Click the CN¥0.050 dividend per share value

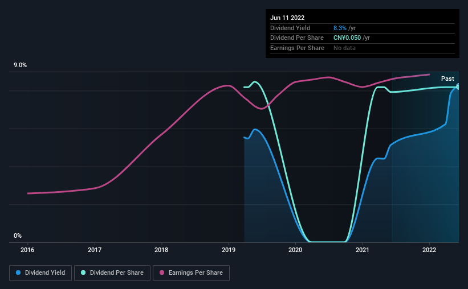point(347,38)
